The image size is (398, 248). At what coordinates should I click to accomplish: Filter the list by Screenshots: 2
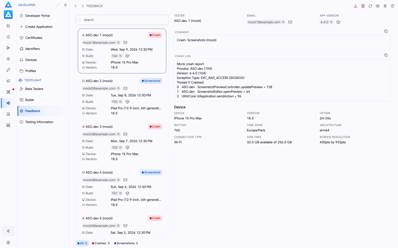pyautogui.click(x=126, y=243)
